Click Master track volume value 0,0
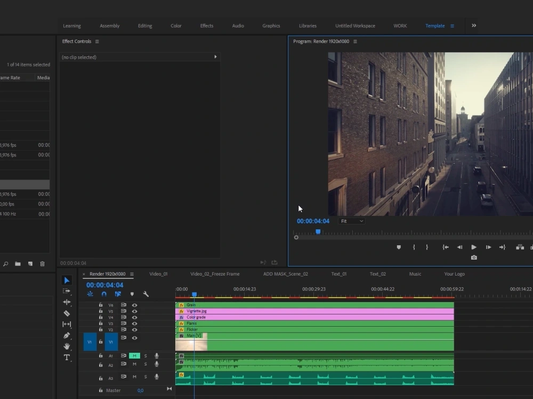This screenshot has height=399, width=533. [140, 390]
